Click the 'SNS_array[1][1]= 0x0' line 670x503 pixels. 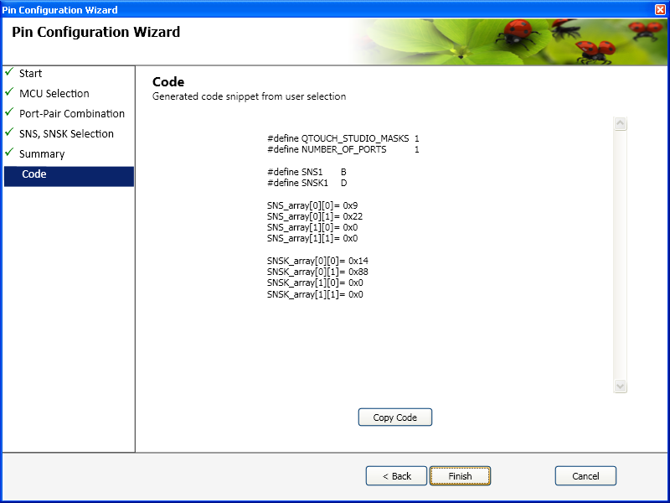click(x=312, y=238)
